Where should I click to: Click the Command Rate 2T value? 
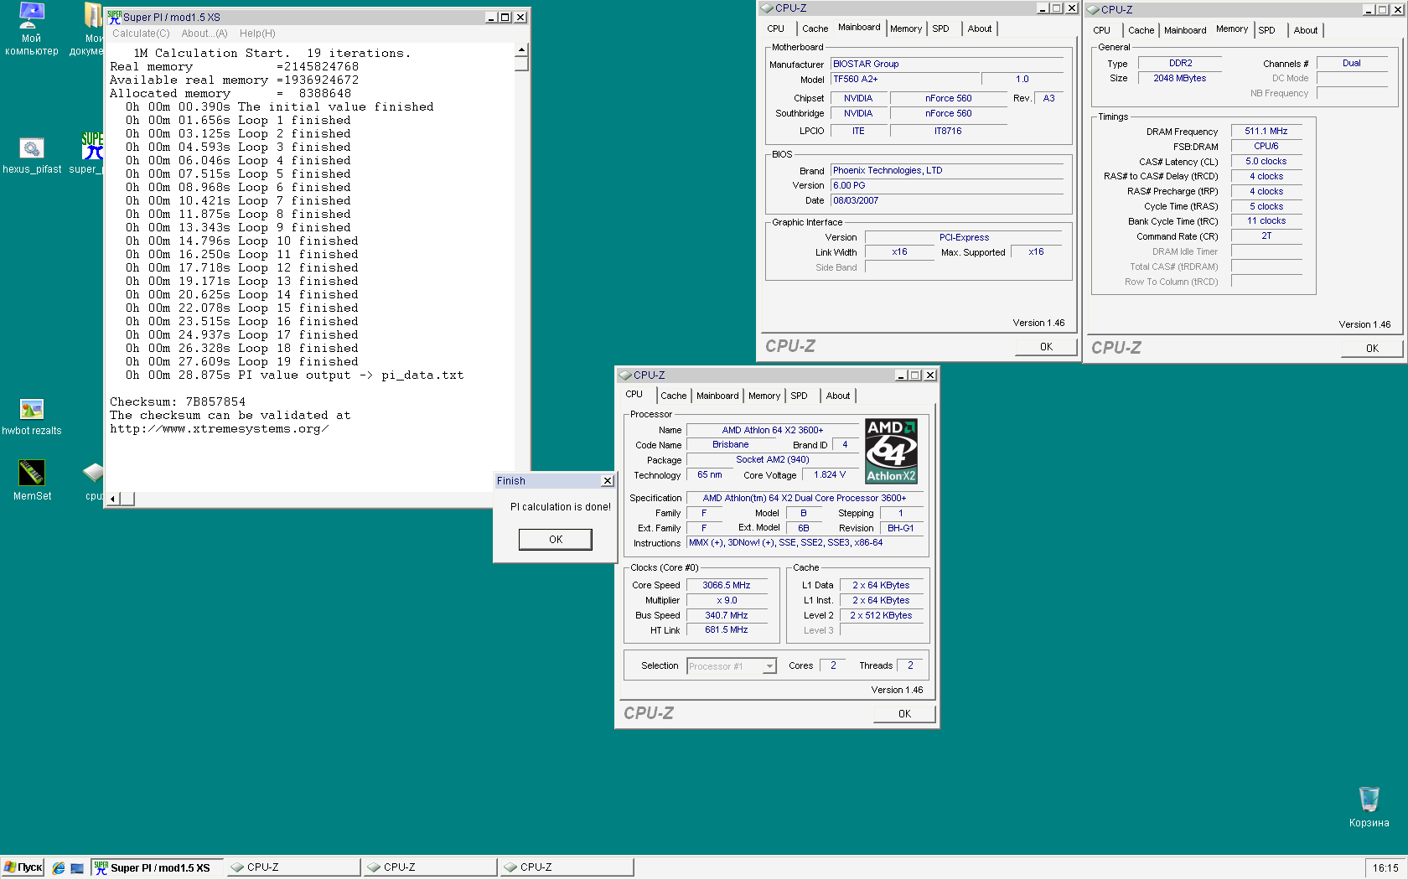pyautogui.click(x=1266, y=236)
